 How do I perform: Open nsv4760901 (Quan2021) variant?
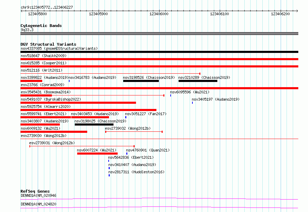pyautogui.click(x=148, y=150)
